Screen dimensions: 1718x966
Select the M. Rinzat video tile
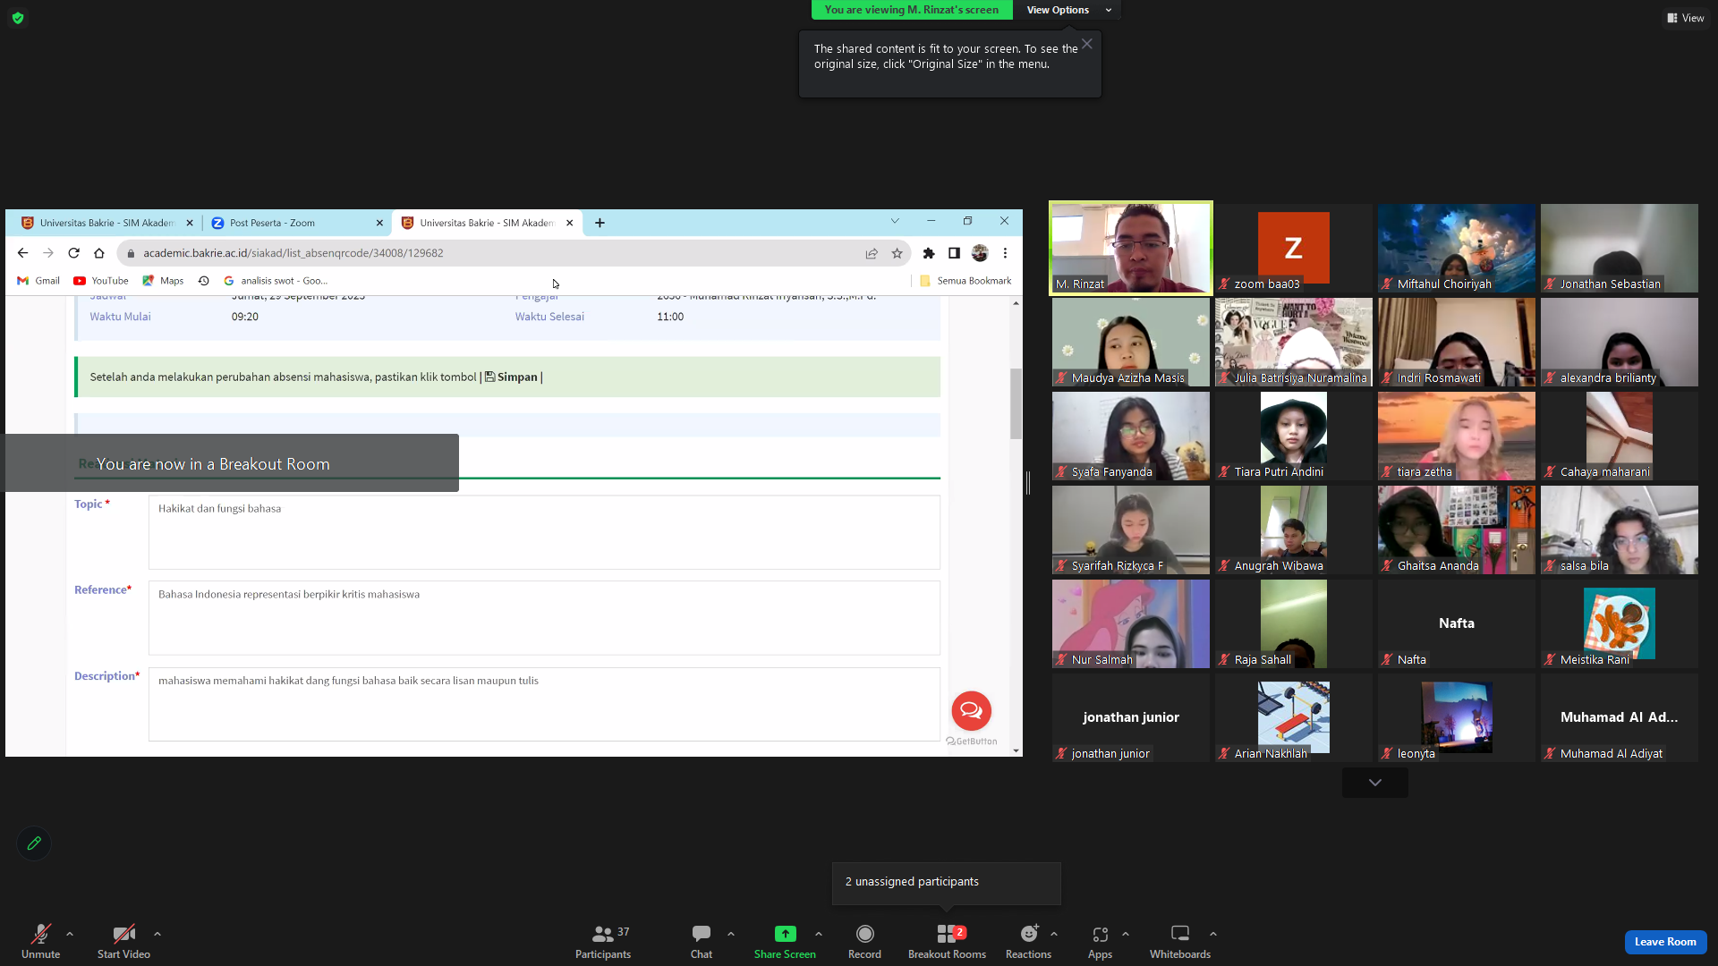click(x=1131, y=249)
